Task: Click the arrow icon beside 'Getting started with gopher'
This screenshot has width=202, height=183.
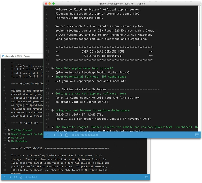Action: [53, 94]
